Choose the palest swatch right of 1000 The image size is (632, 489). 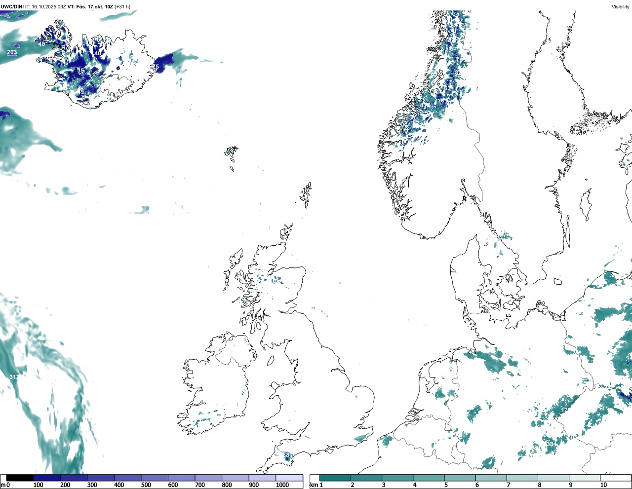click(289, 478)
